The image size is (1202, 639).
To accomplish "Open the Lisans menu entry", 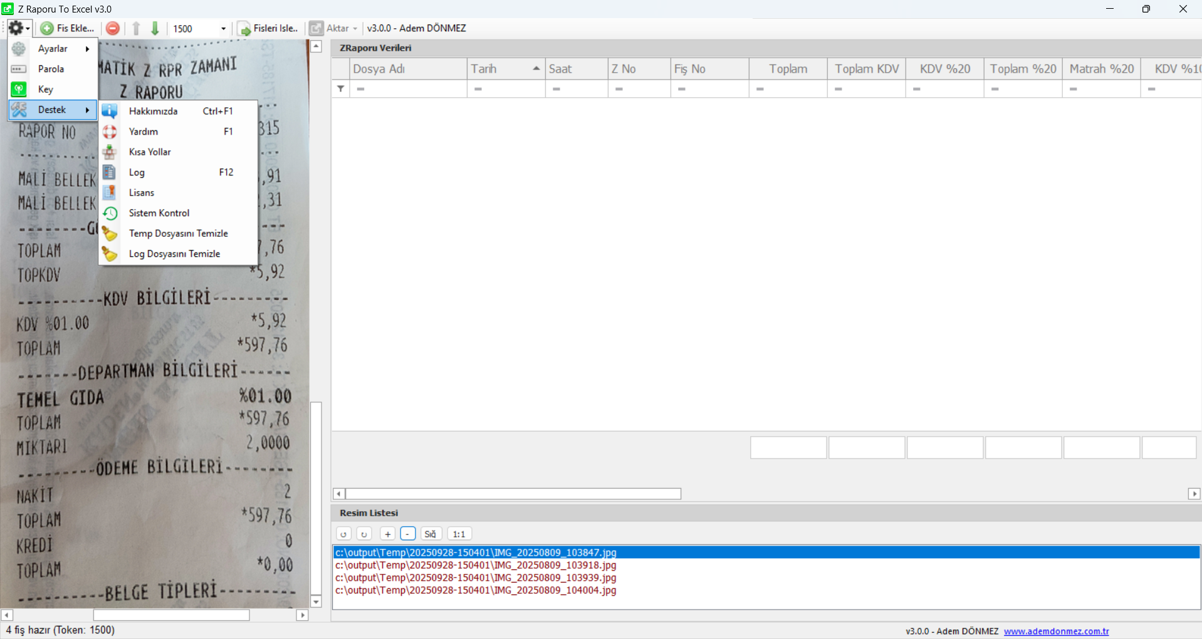I will pos(142,193).
